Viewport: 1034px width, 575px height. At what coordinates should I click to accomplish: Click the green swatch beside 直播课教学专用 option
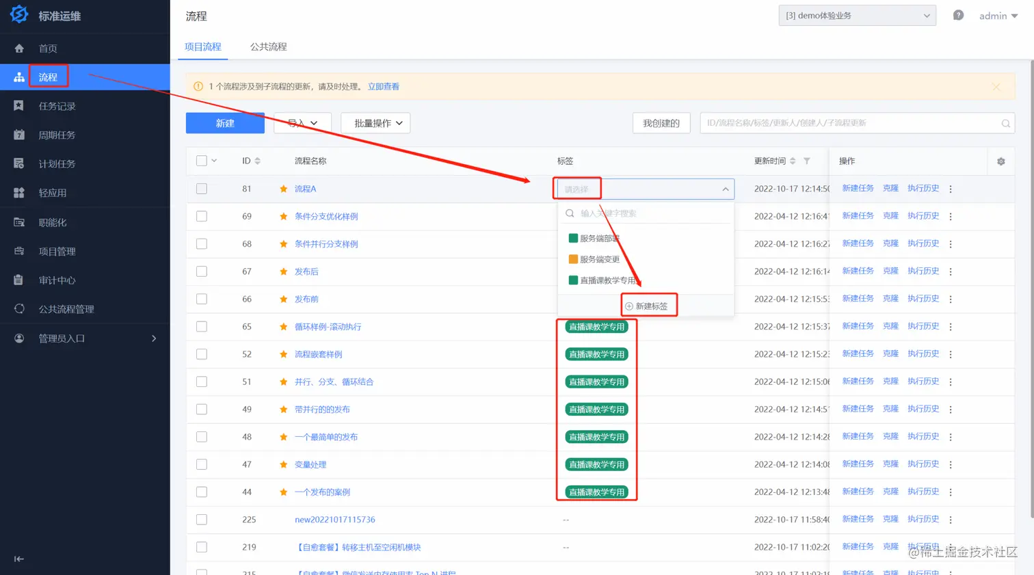pos(573,280)
